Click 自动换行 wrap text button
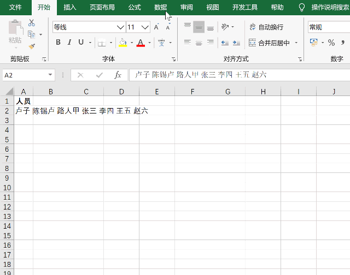 coord(266,27)
